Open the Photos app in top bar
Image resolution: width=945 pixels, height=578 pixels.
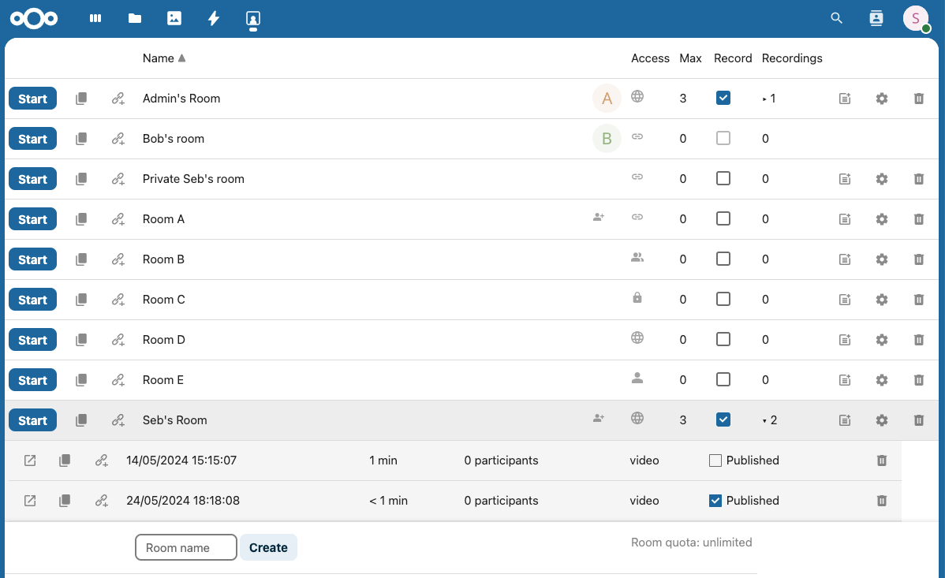[174, 18]
